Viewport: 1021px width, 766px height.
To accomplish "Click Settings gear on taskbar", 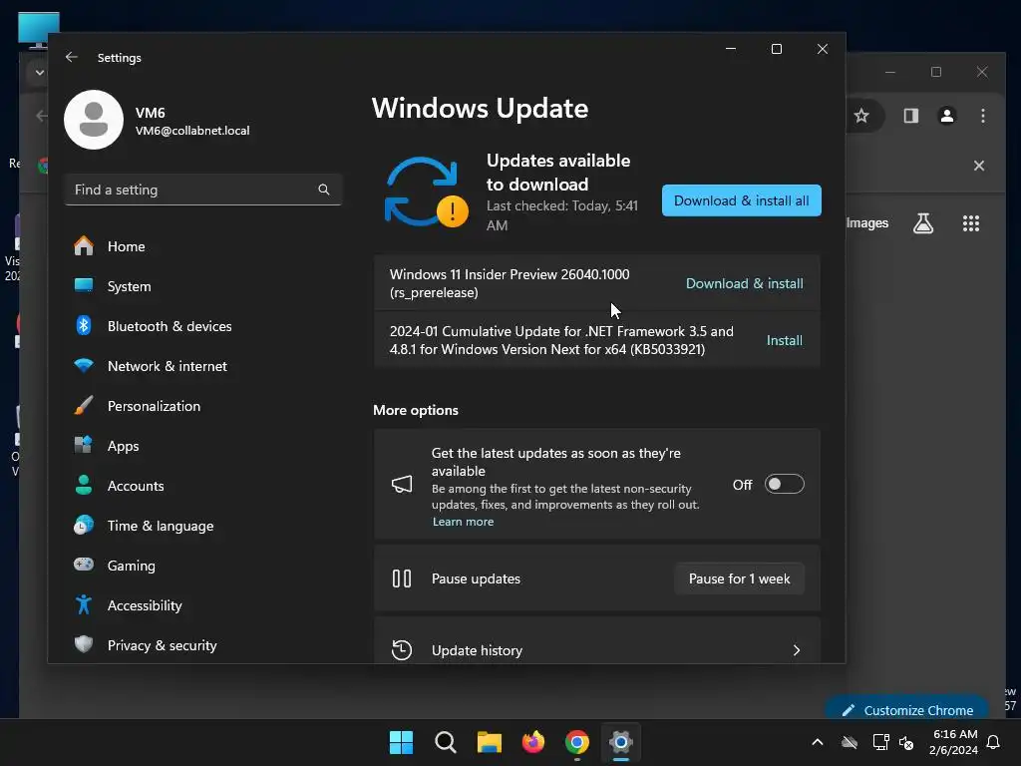I will pyautogui.click(x=621, y=742).
